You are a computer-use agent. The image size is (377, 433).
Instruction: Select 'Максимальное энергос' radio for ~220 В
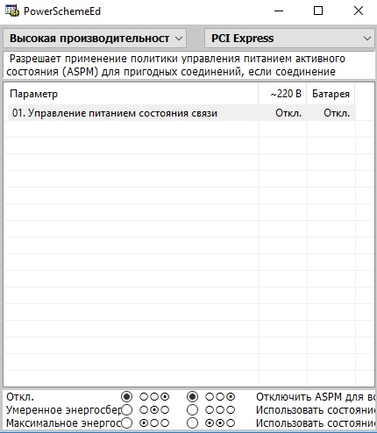(126, 422)
